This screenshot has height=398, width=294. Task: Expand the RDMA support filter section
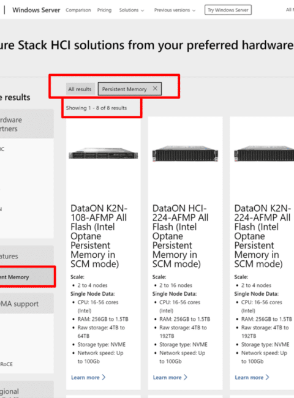pos(27,304)
